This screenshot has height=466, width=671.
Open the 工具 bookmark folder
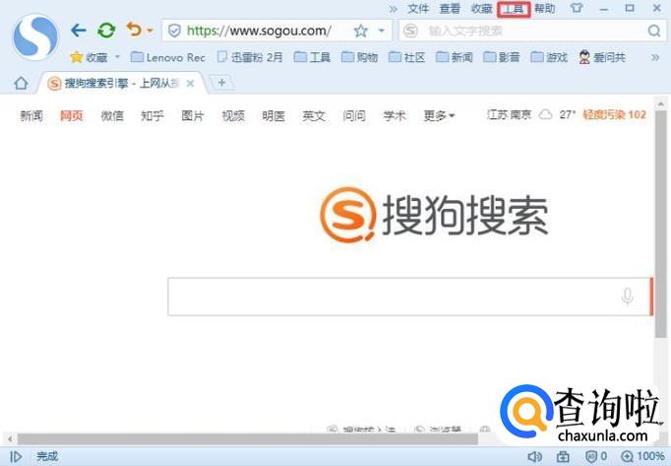[313, 57]
